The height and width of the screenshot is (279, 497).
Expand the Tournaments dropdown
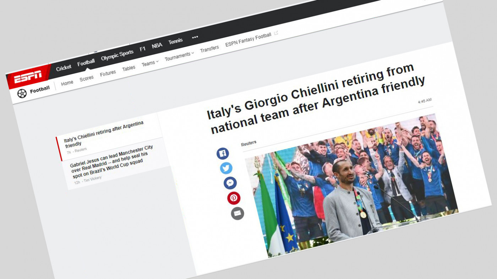(x=179, y=56)
